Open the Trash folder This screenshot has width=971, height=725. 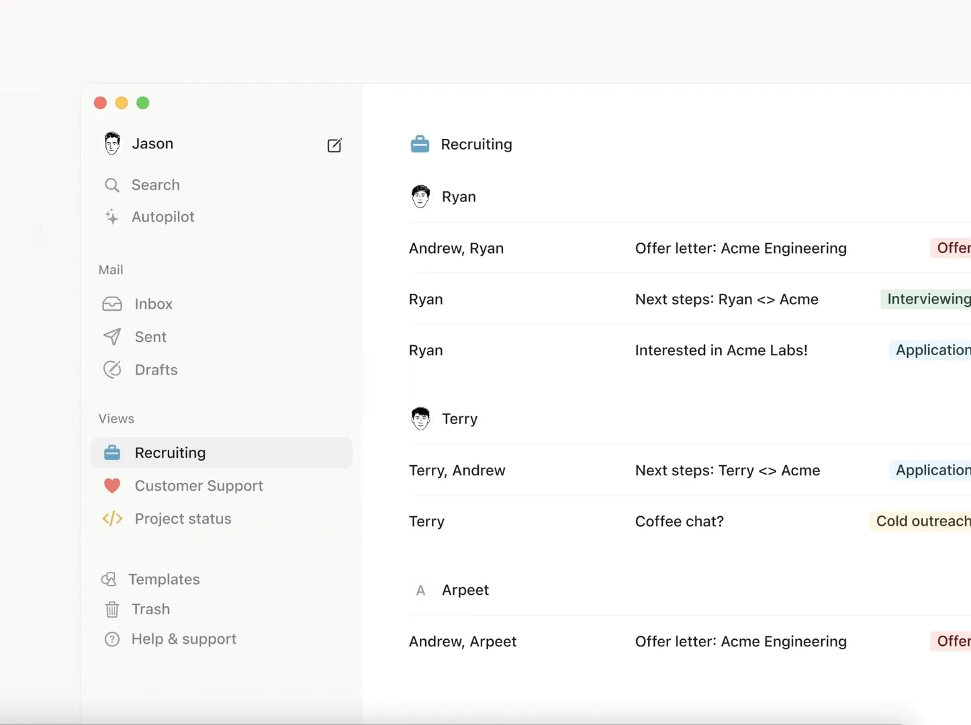point(150,609)
